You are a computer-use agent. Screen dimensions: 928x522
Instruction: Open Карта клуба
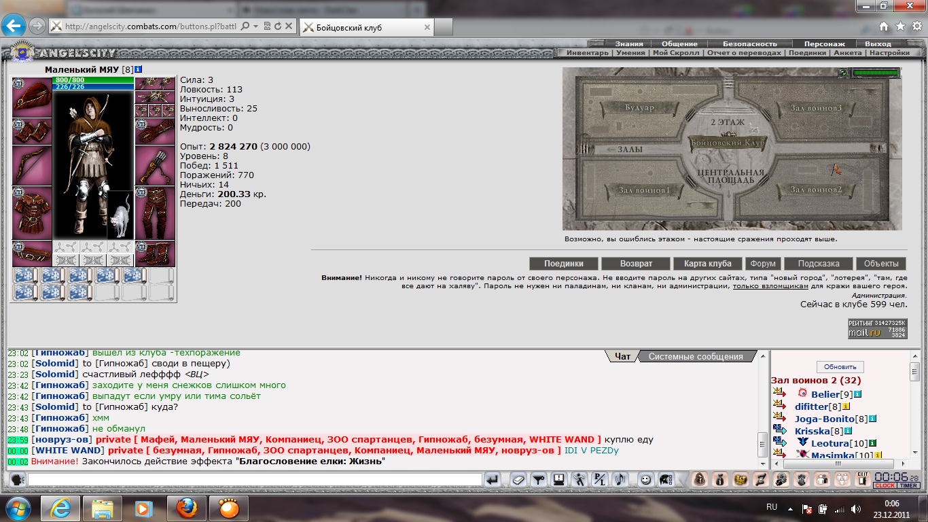pyautogui.click(x=708, y=264)
